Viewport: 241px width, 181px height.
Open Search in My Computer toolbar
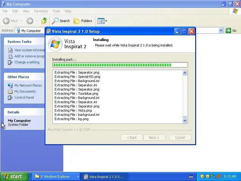point(61,21)
